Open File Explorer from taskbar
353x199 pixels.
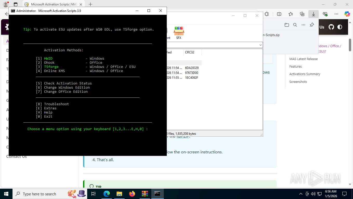pos(119,194)
